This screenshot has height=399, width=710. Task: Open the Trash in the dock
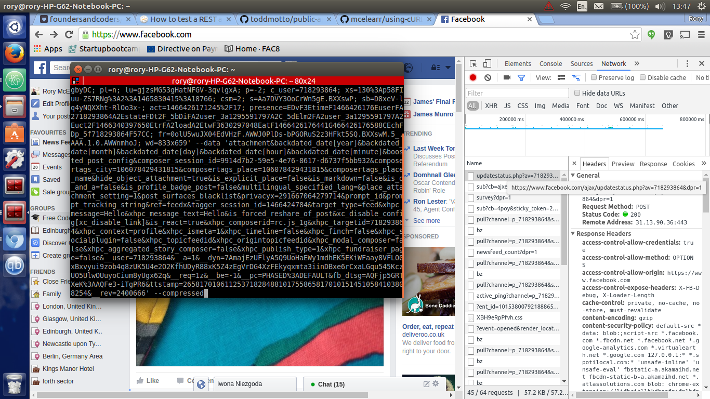click(x=14, y=384)
